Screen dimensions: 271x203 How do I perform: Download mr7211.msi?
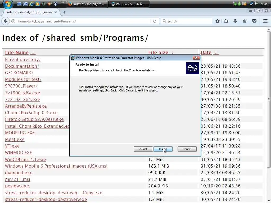tap(17, 179)
